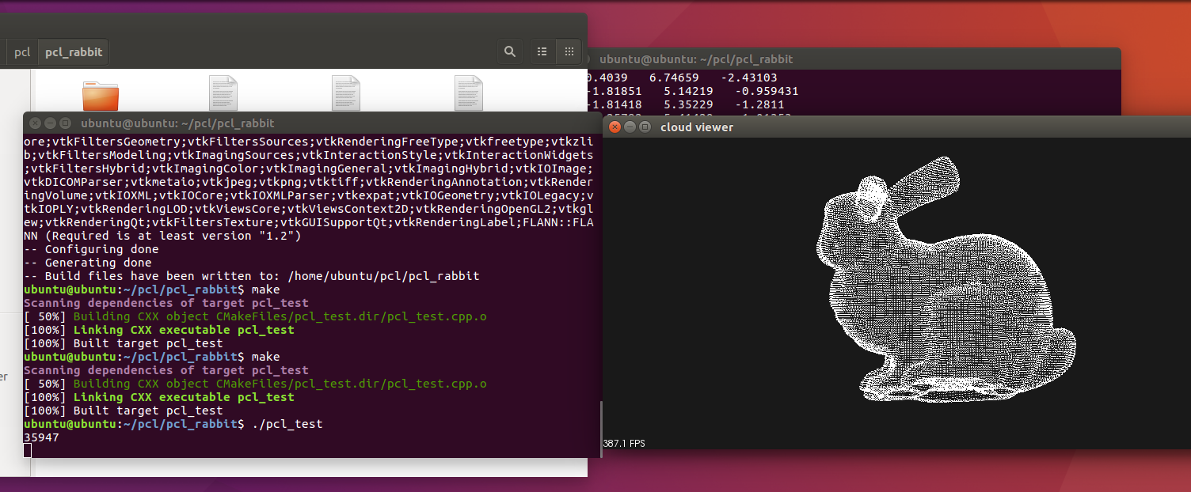The height and width of the screenshot is (492, 1191).
Task: Click the 387.1 FPS indicator
Action: (626, 443)
